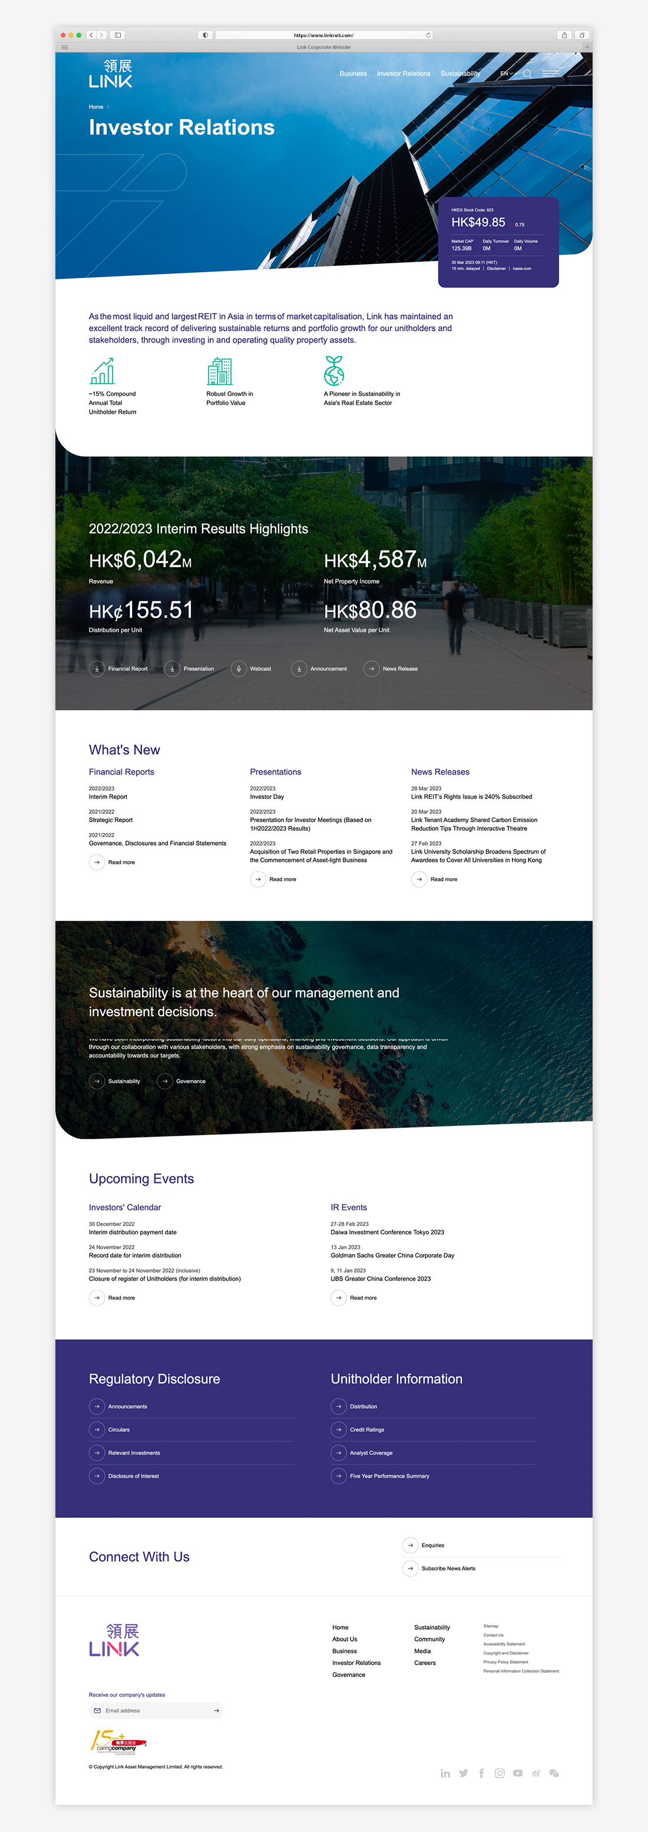Screen dimensions: 648x1832
Task: Open the 2022/2023 Investor Day presentation
Action: pos(267,798)
